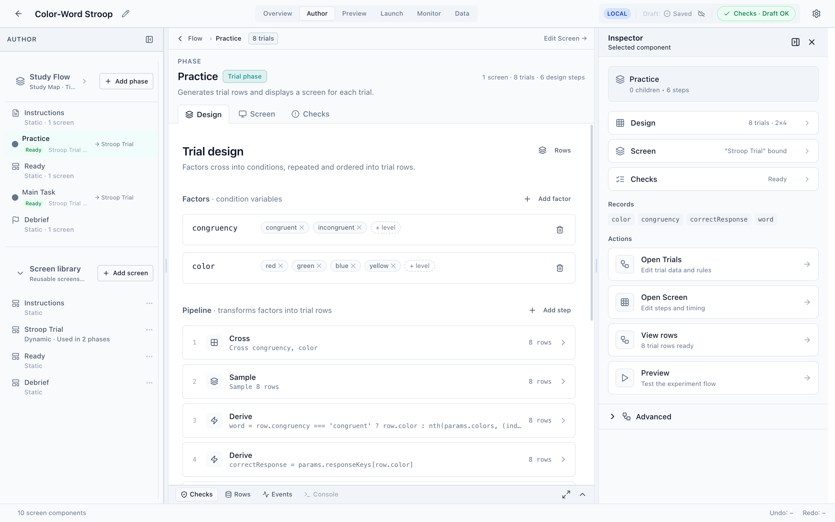The width and height of the screenshot is (835, 522).
Task: Open the Events tab in the bottom panel
Action: pos(277,494)
